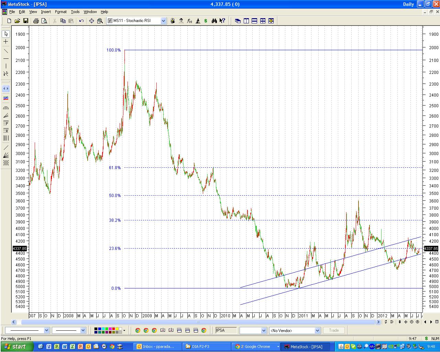The width and height of the screenshot is (440, 352).
Task: Click the Windows start button
Action: tap(16, 346)
